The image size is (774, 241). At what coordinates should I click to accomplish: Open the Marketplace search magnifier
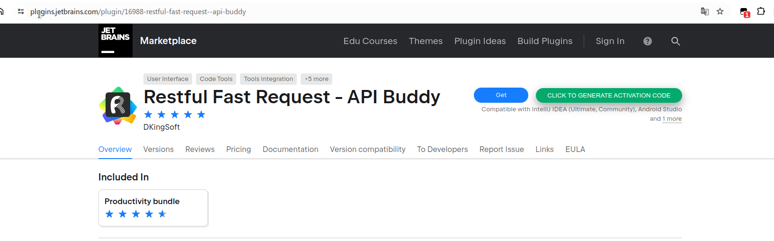[676, 41]
